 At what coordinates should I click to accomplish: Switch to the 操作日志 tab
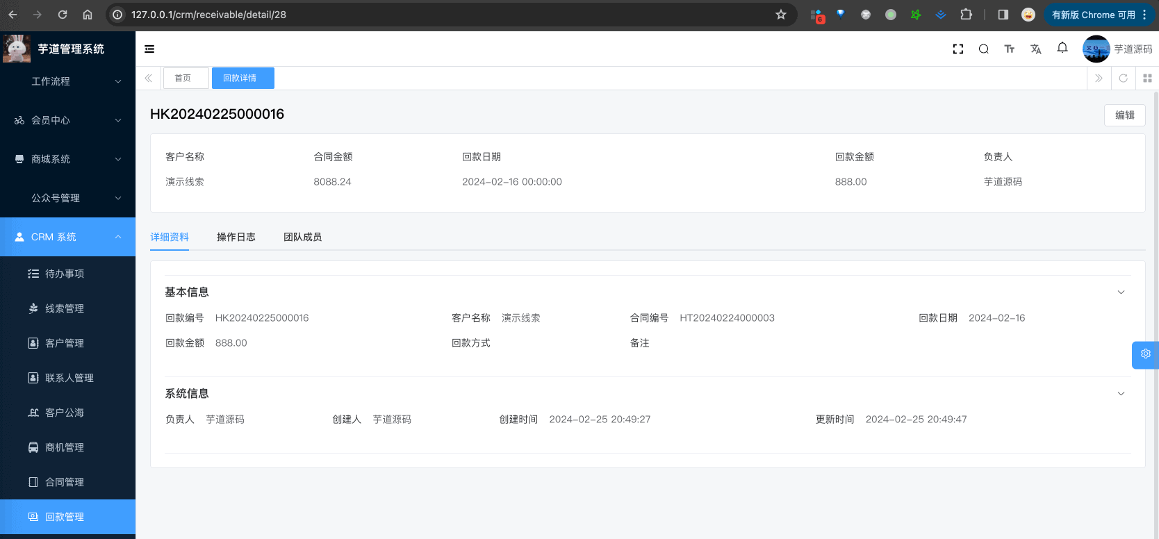click(x=236, y=237)
